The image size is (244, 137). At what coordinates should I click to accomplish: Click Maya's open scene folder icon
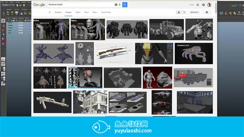20,5
